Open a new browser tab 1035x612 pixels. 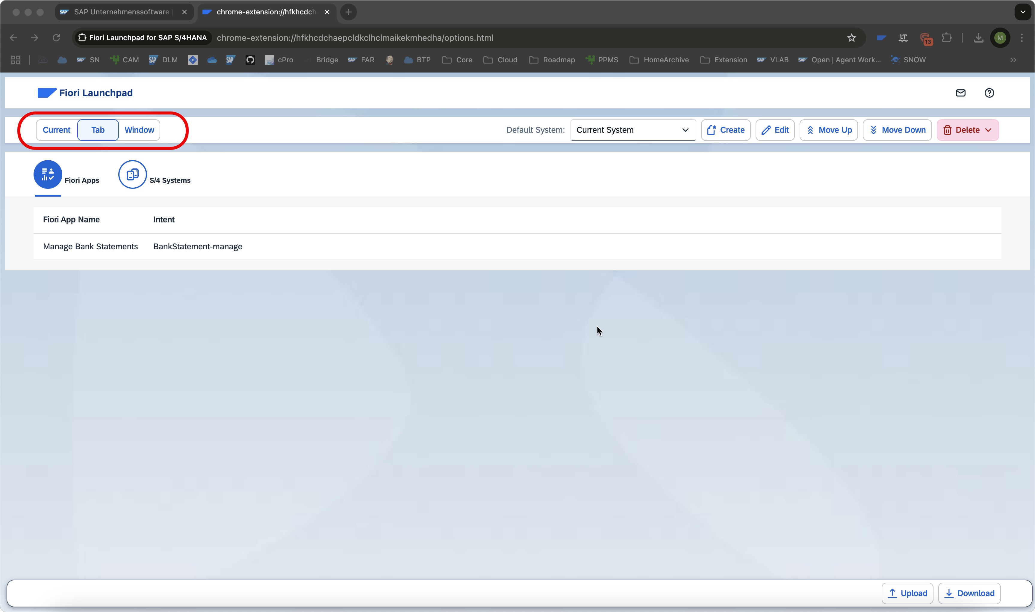[349, 12]
